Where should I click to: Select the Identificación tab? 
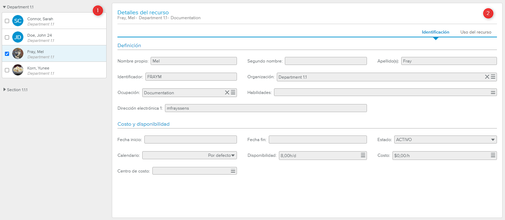click(x=435, y=32)
